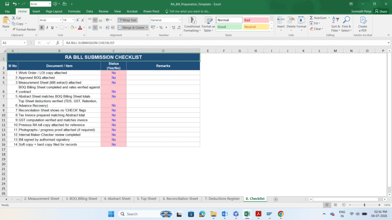Decrease font size with the small A icon

tap(83, 20)
